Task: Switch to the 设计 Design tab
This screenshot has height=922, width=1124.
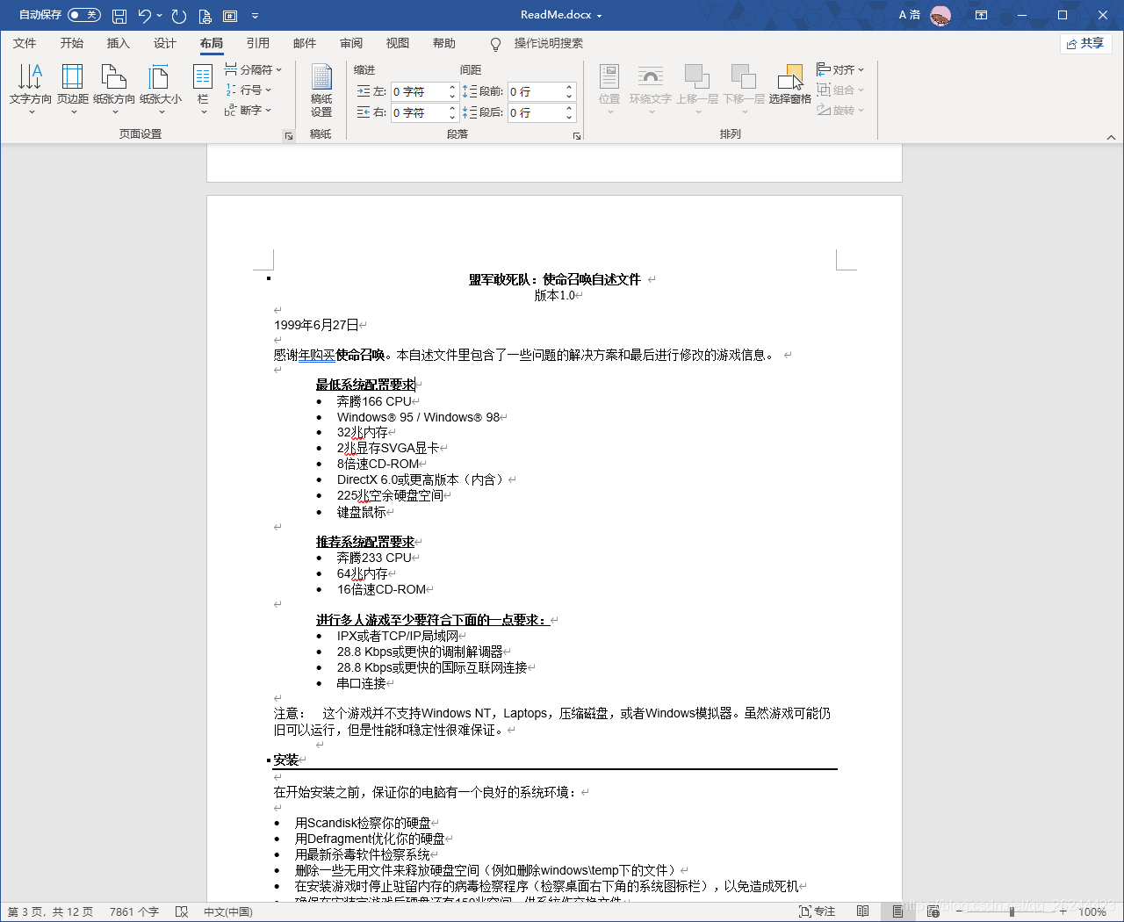Action: [164, 43]
